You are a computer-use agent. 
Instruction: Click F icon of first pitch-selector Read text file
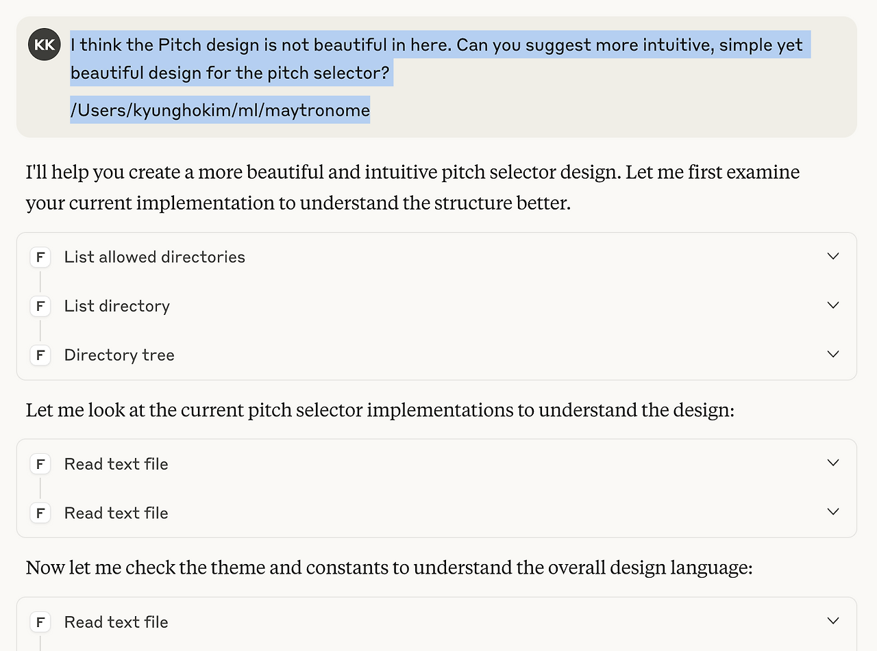(40, 464)
